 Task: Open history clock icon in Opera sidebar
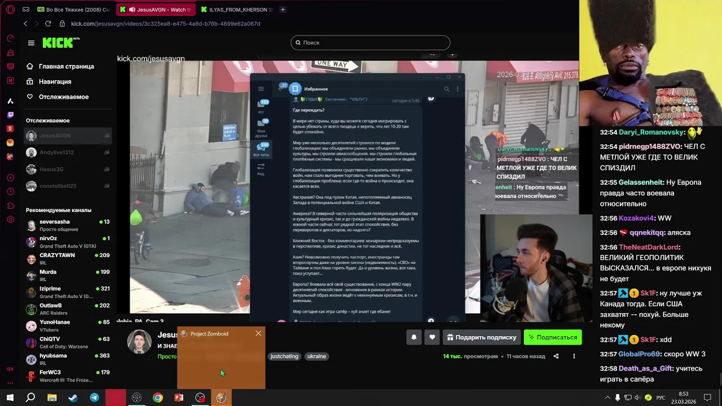(x=10, y=192)
